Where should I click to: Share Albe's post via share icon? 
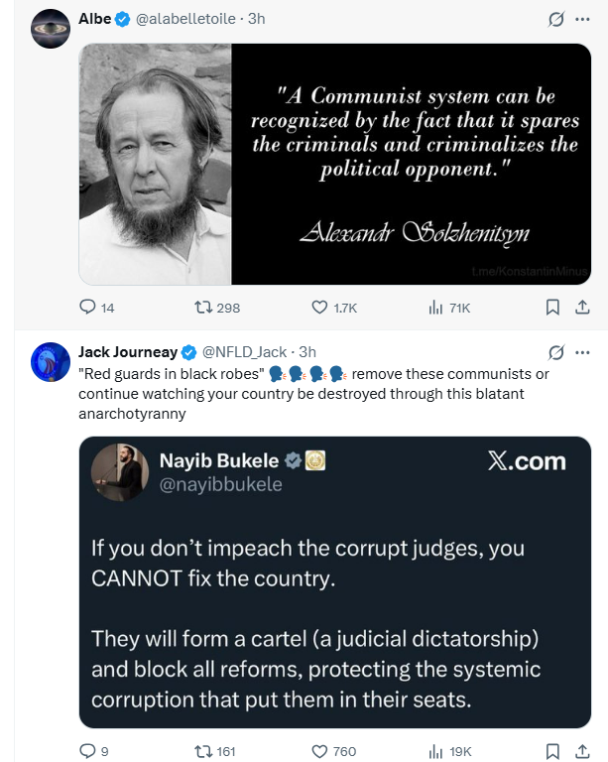coord(582,309)
